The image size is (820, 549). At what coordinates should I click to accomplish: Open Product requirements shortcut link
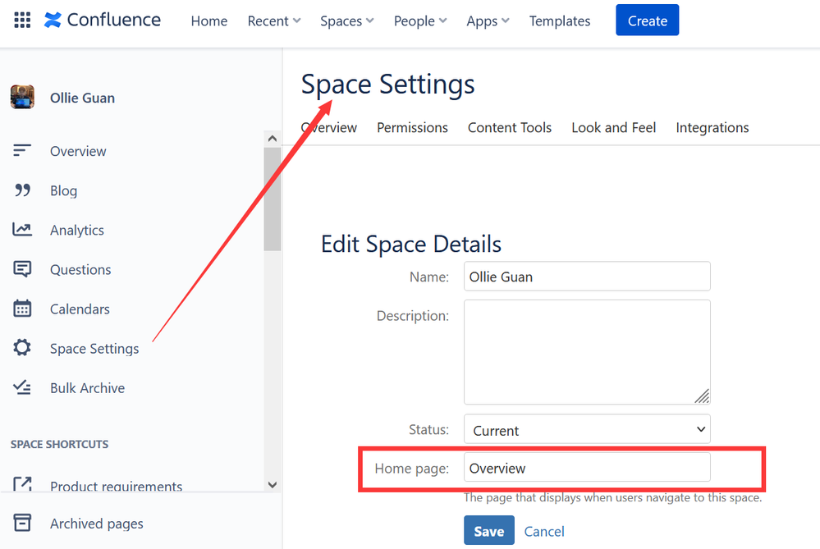[x=116, y=486]
